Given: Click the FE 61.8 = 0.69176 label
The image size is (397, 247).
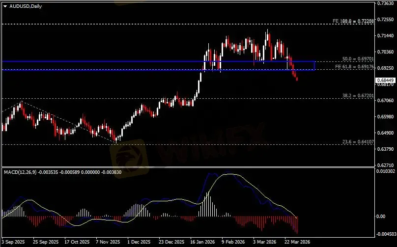Looking at the screenshot, I should pyautogui.click(x=355, y=66).
